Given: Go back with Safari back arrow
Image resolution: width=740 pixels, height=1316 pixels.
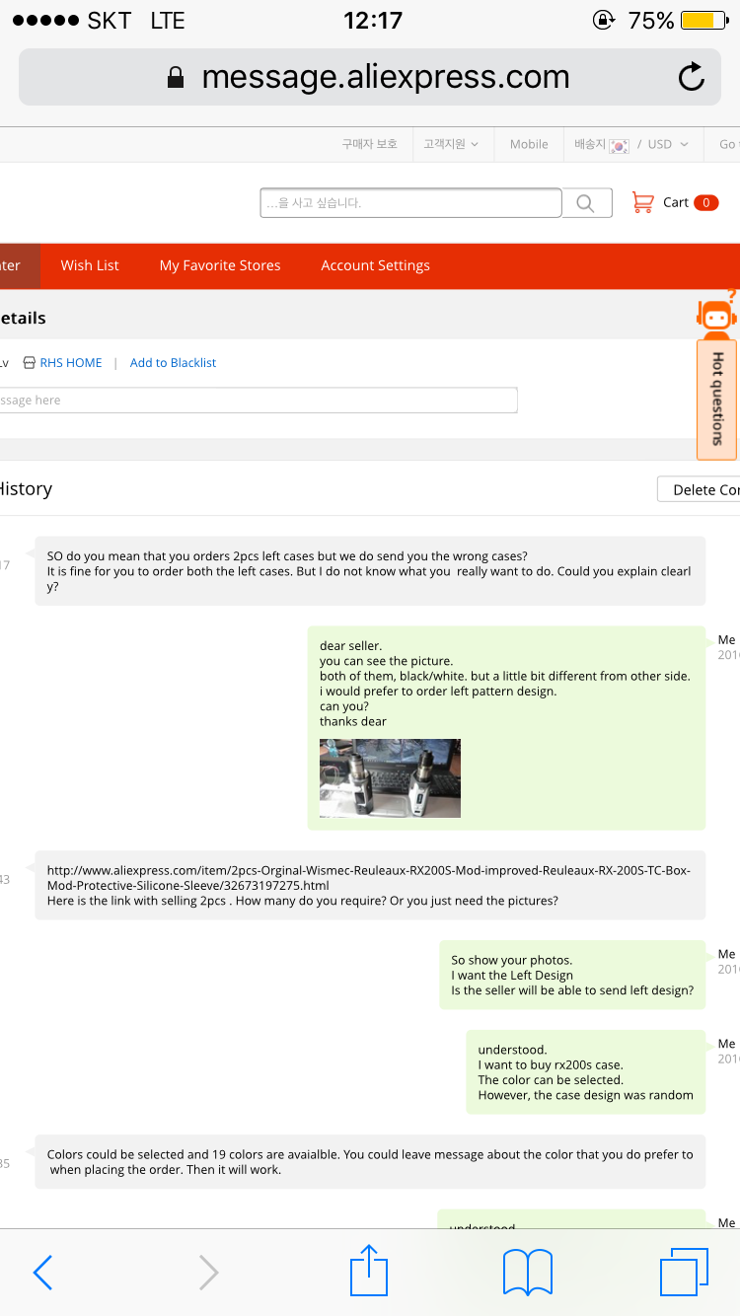Looking at the screenshot, I should 42,1273.
